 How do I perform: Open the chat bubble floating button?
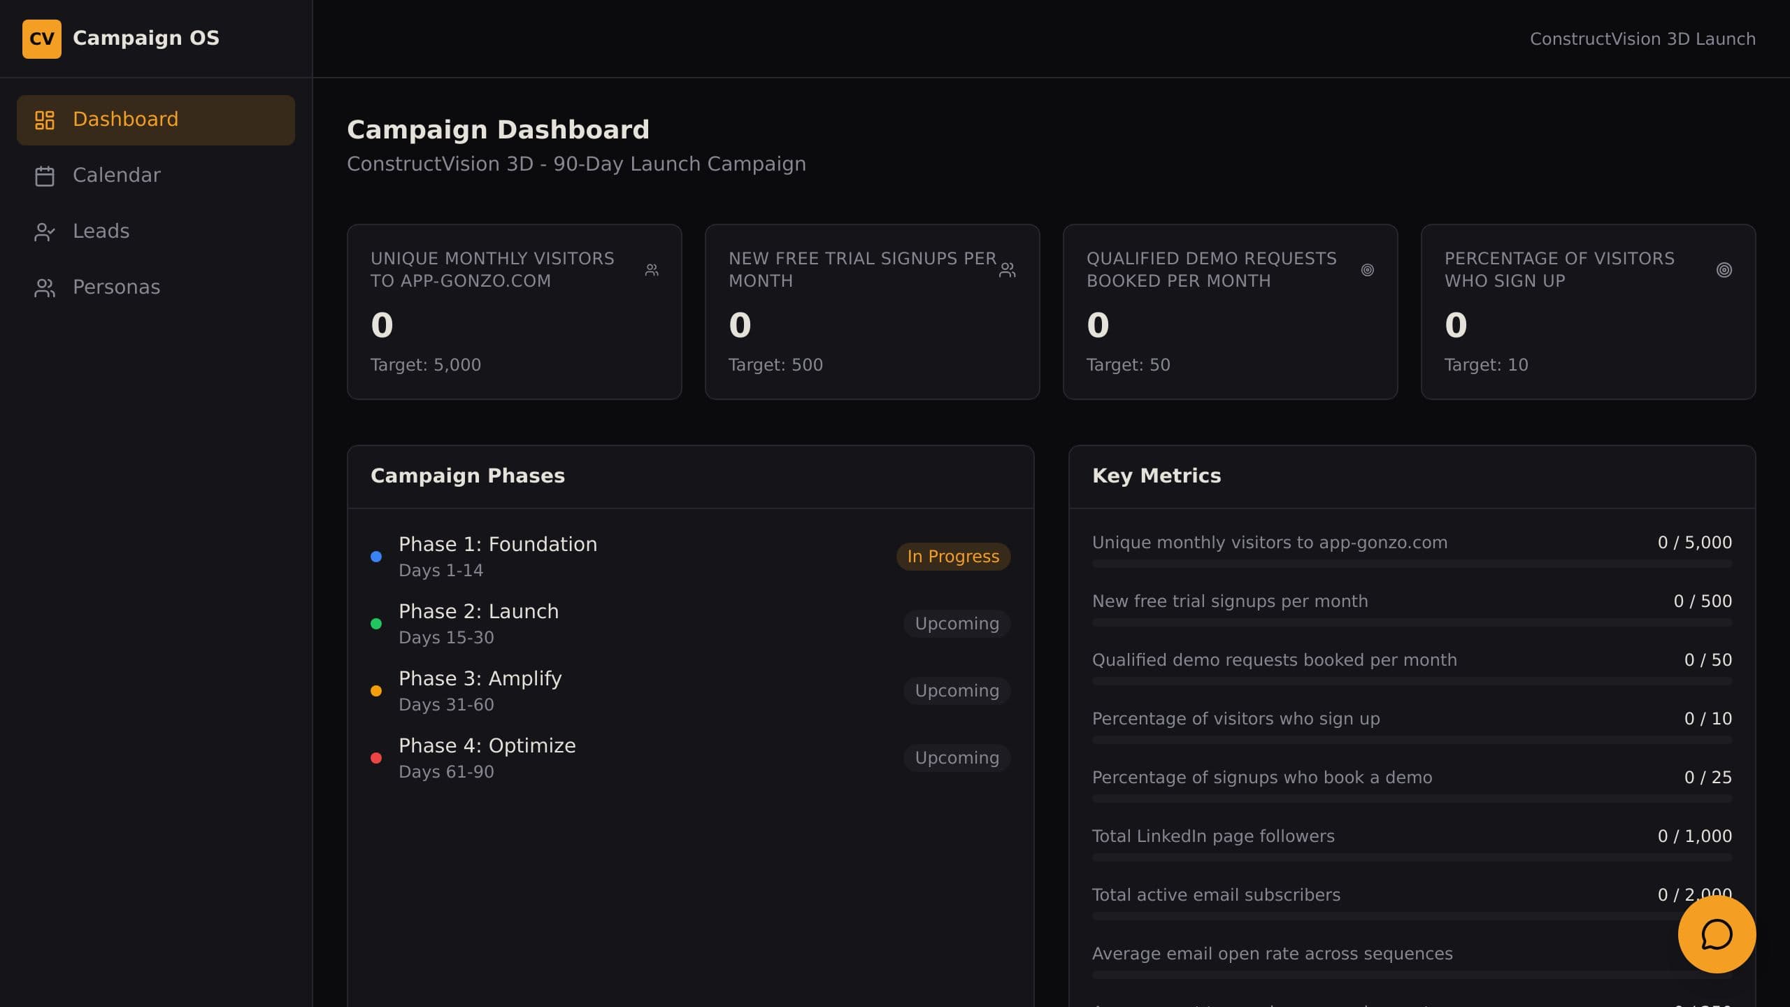coord(1717,934)
